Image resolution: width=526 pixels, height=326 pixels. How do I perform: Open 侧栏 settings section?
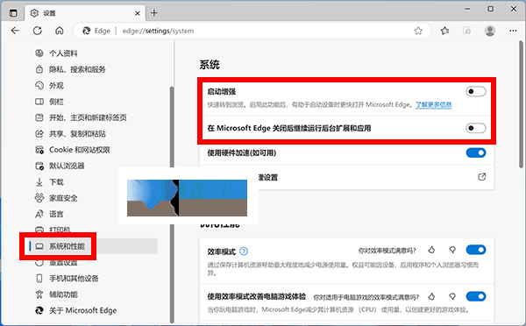click(56, 102)
